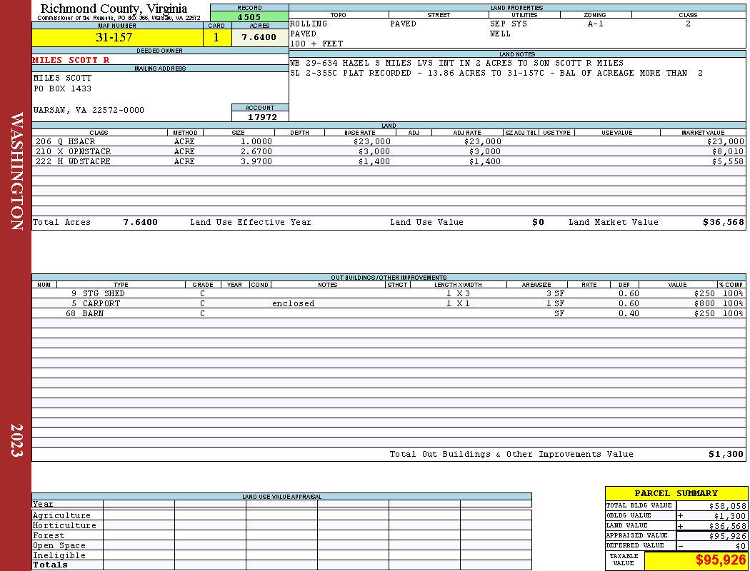Click carport value $800
Screen dimensions: 750x571
[704, 303]
